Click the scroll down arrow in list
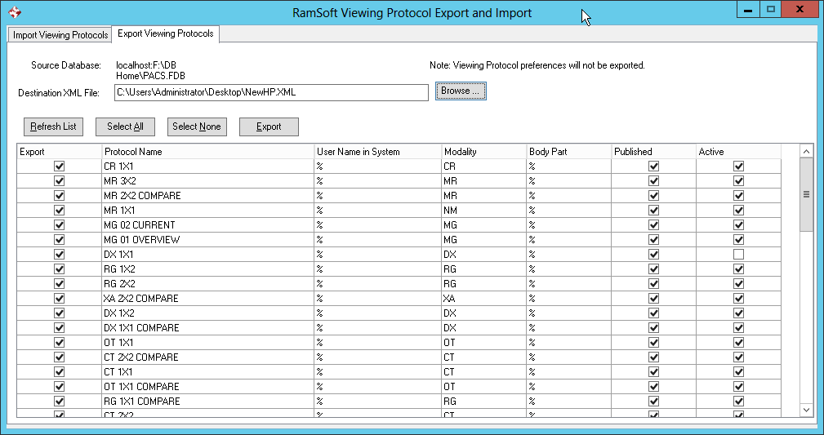This screenshot has height=435, width=824. coord(806,410)
